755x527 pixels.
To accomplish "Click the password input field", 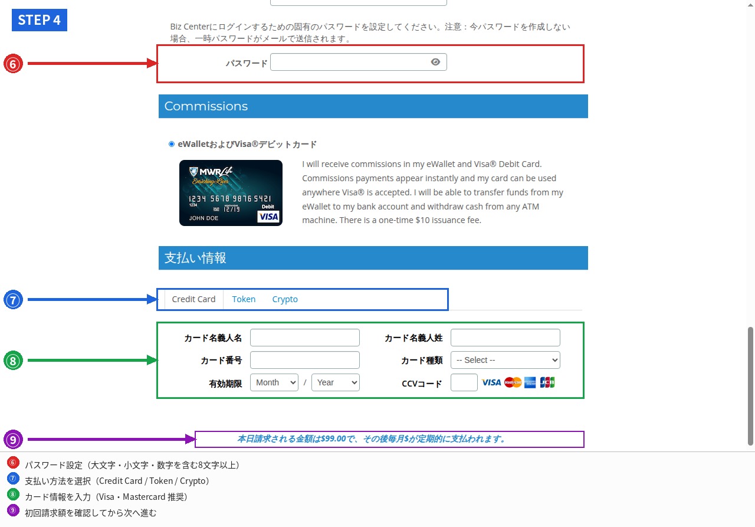I will coord(358,62).
